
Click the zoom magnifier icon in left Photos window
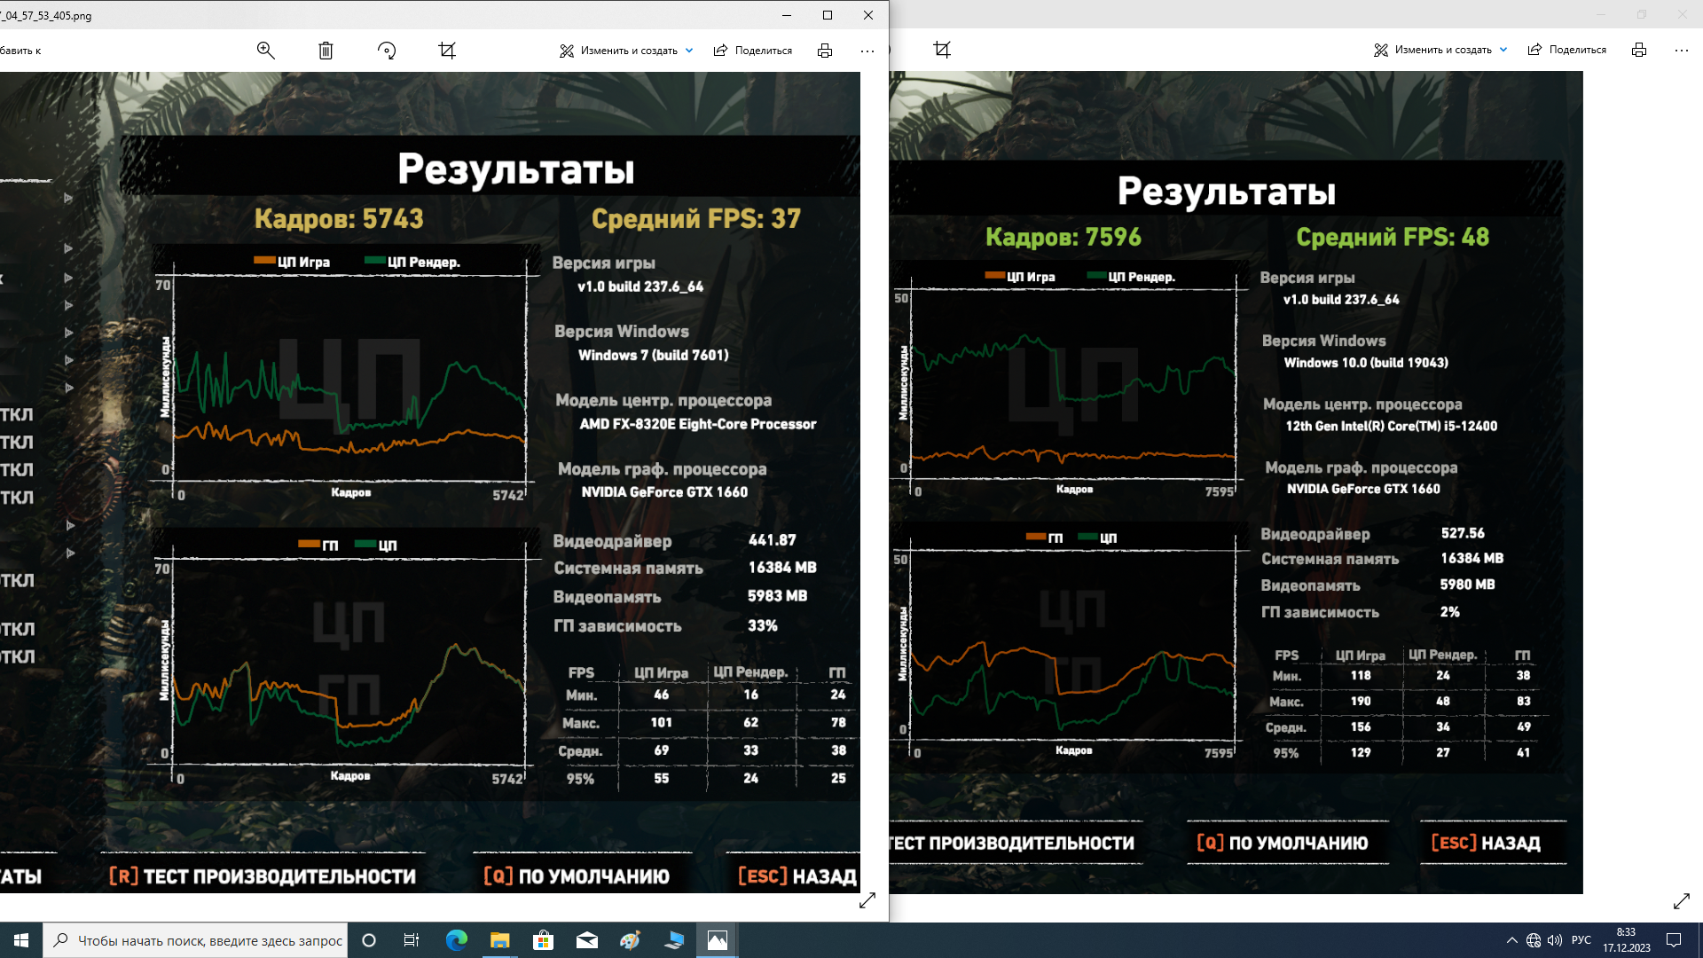265,51
